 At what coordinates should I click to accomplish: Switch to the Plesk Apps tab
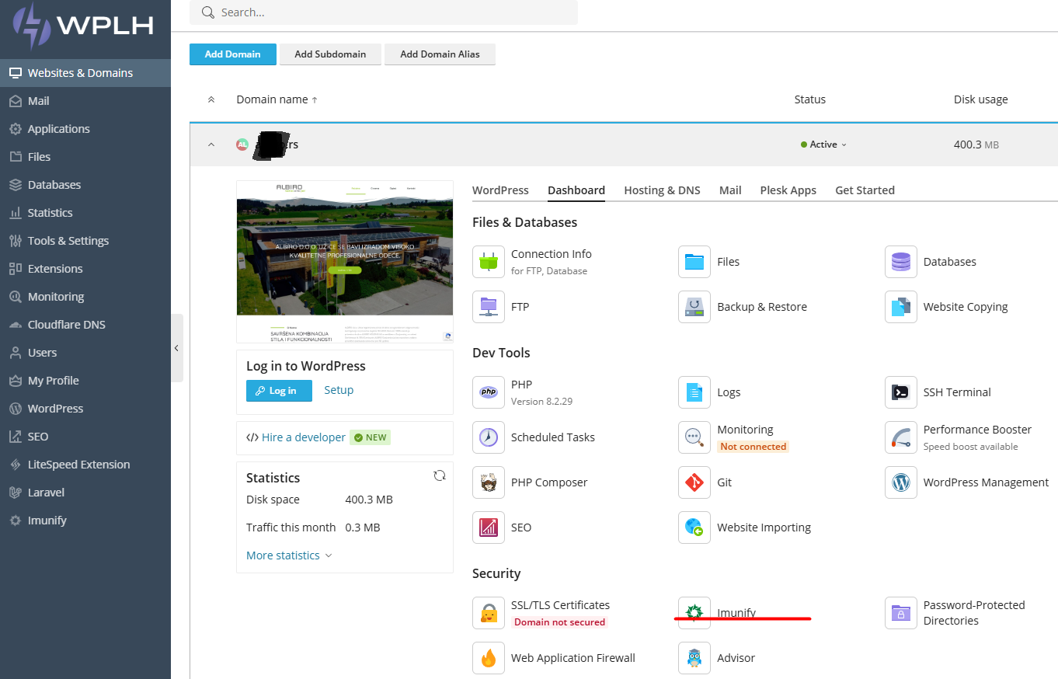coord(788,190)
